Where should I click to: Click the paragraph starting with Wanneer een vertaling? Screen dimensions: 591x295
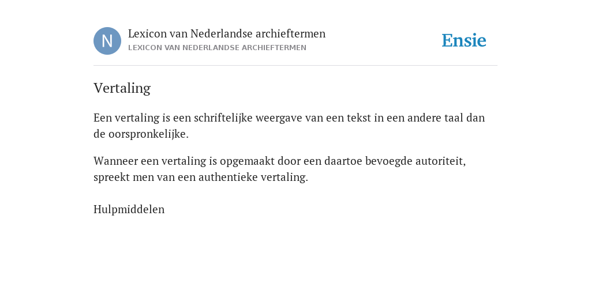pos(280,169)
